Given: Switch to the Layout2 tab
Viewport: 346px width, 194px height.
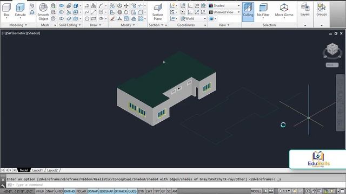Looking at the screenshot, I should 52,170.
